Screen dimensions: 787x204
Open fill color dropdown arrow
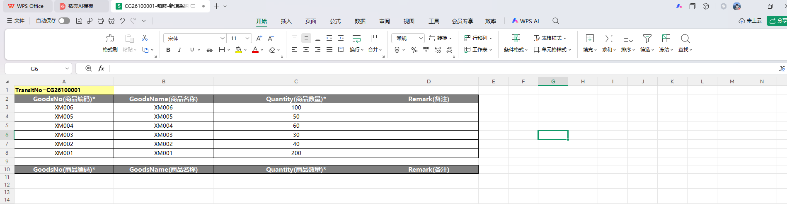click(245, 50)
